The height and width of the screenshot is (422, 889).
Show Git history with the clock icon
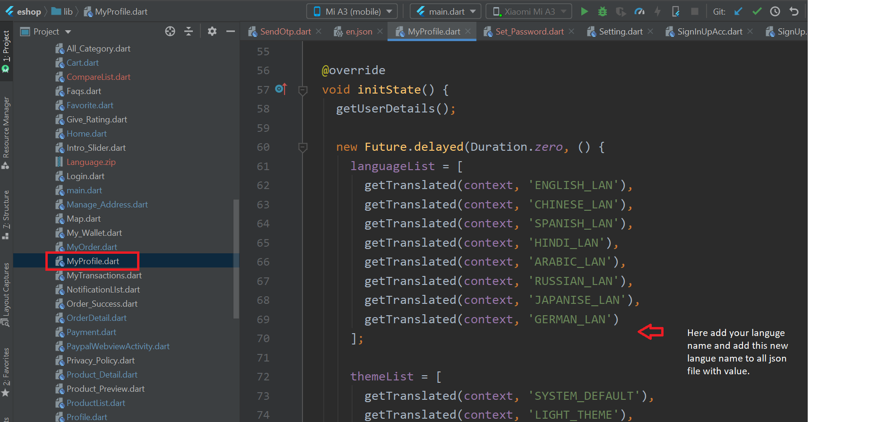775,11
